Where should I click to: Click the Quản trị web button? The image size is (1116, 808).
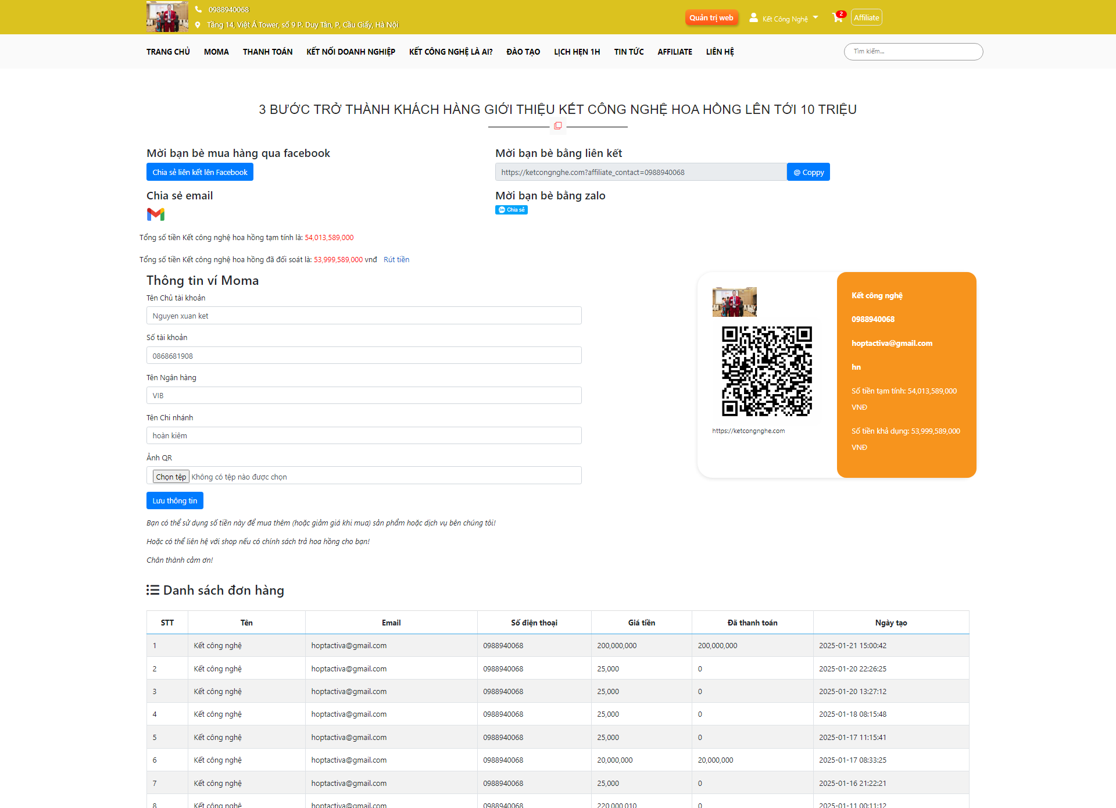point(711,18)
